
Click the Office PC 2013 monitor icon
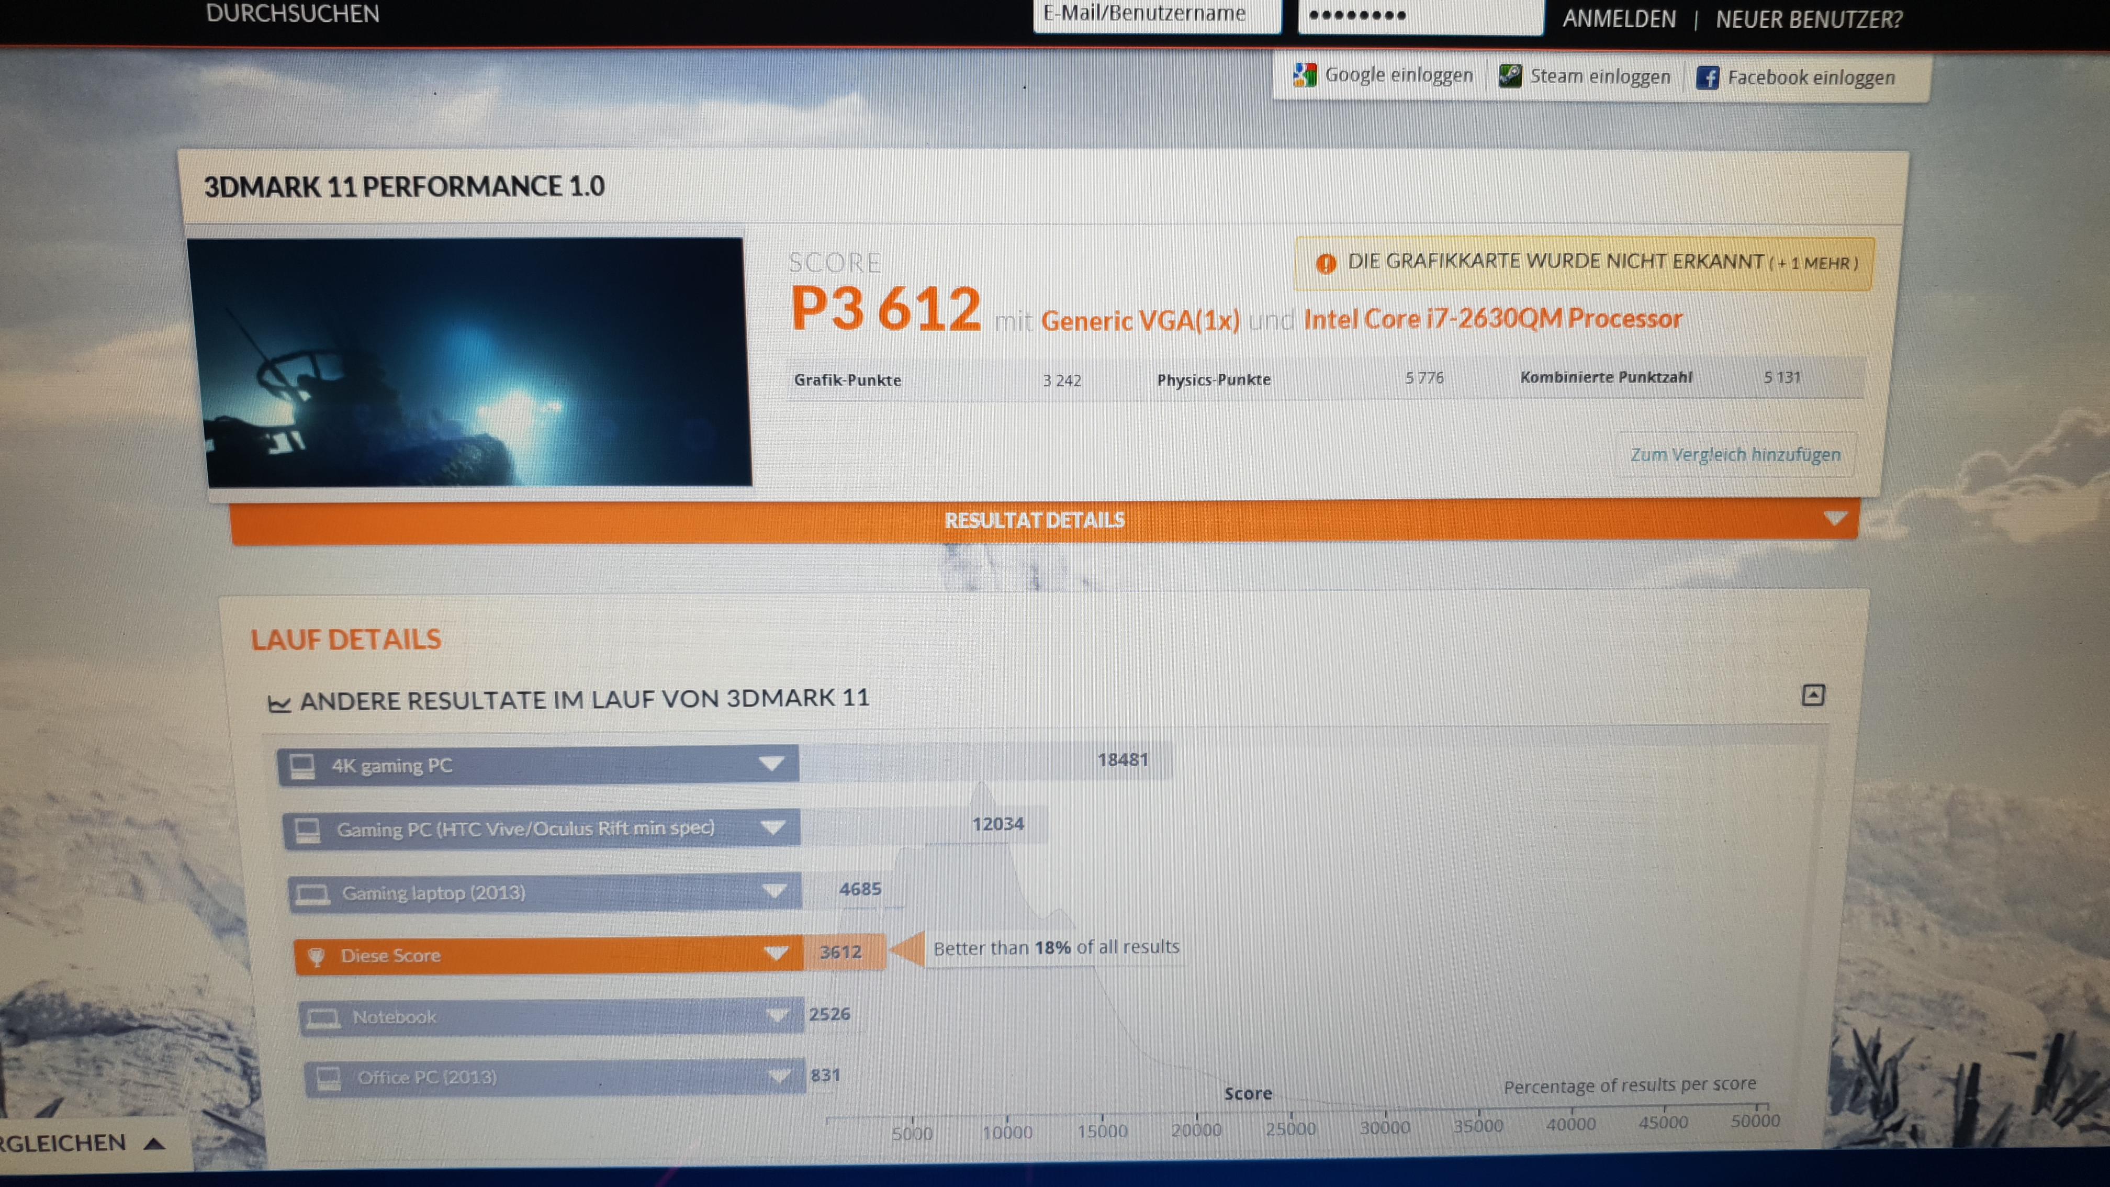[329, 1078]
